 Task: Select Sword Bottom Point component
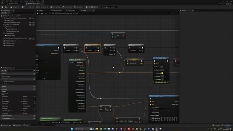click(13, 31)
